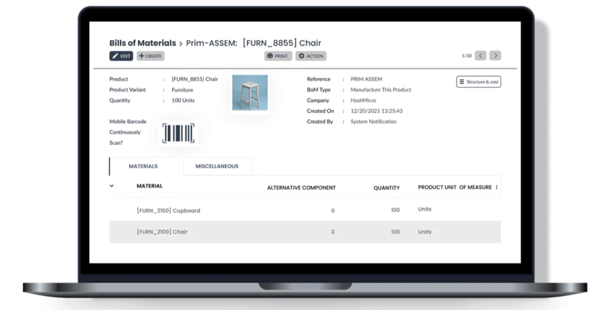Select the [FURN_2100] Cupboard row

[x=305, y=210]
